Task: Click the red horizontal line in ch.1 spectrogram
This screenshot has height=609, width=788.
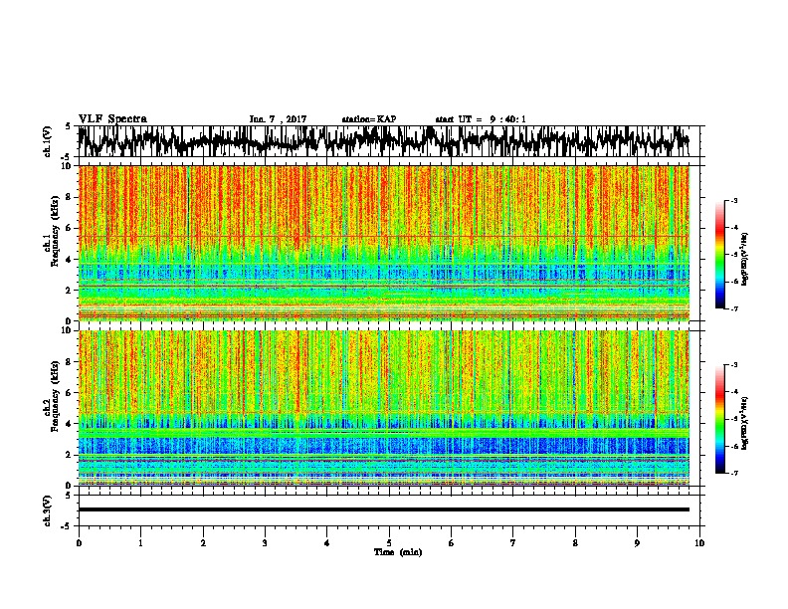Action: (x=384, y=237)
